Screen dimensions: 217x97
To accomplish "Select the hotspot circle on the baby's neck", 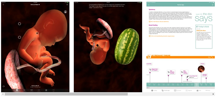I will [x=37, y=33].
